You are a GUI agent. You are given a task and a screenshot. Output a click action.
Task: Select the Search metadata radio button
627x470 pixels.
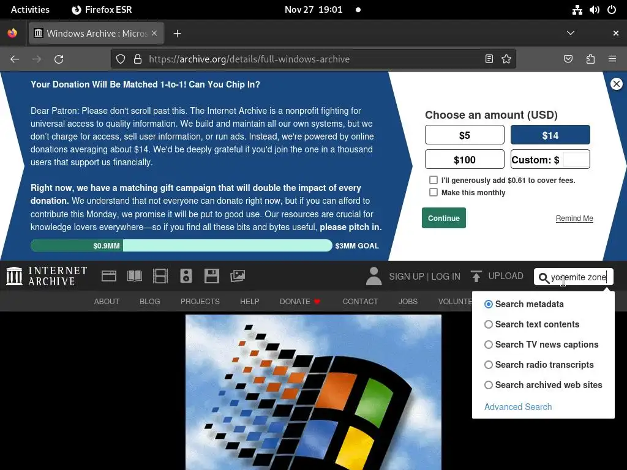pyautogui.click(x=488, y=304)
